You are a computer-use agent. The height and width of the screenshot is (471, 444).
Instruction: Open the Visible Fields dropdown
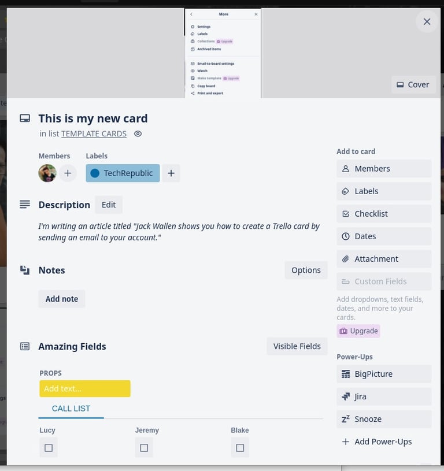pos(297,346)
